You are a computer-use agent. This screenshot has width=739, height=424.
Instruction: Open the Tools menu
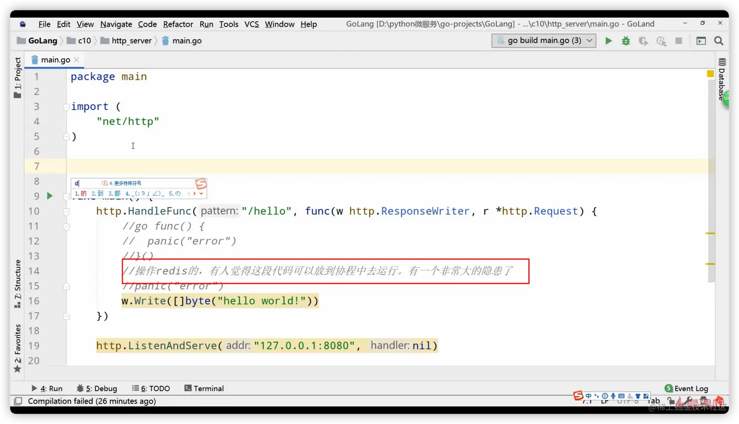point(229,24)
